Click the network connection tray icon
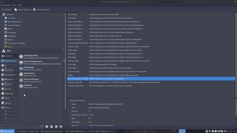The width and height of the screenshot is (237, 133). tap(210, 131)
